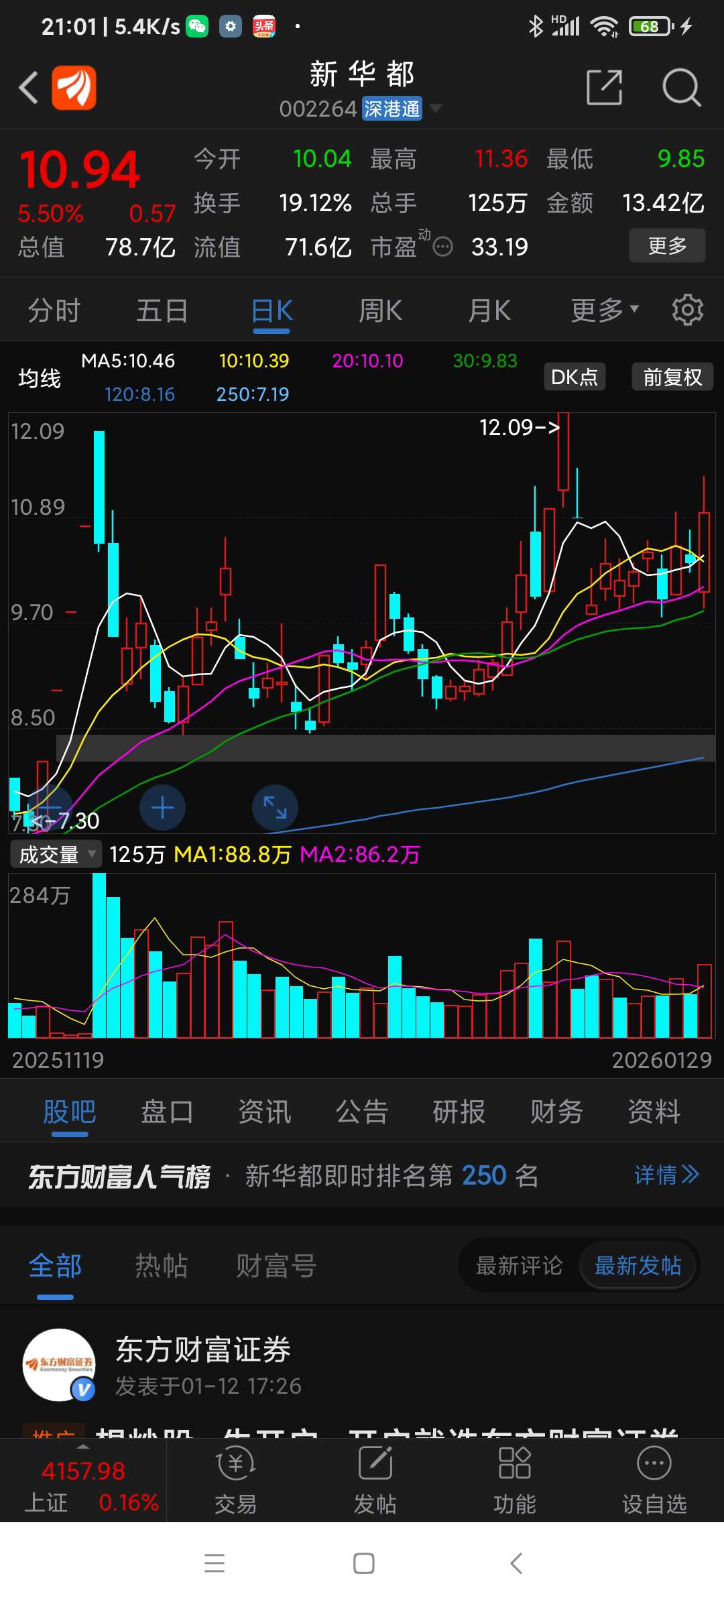This screenshot has width=724, height=1609.
Task: Tap the MA1:88.8万 volume label
Action: [232, 854]
